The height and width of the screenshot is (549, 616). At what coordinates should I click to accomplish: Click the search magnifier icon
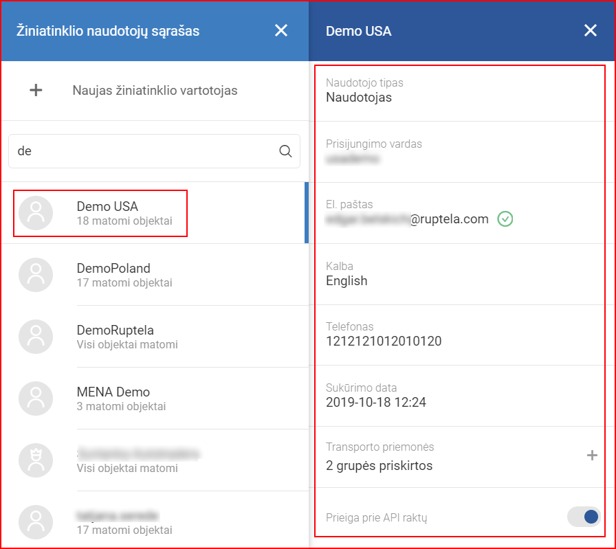(x=285, y=151)
